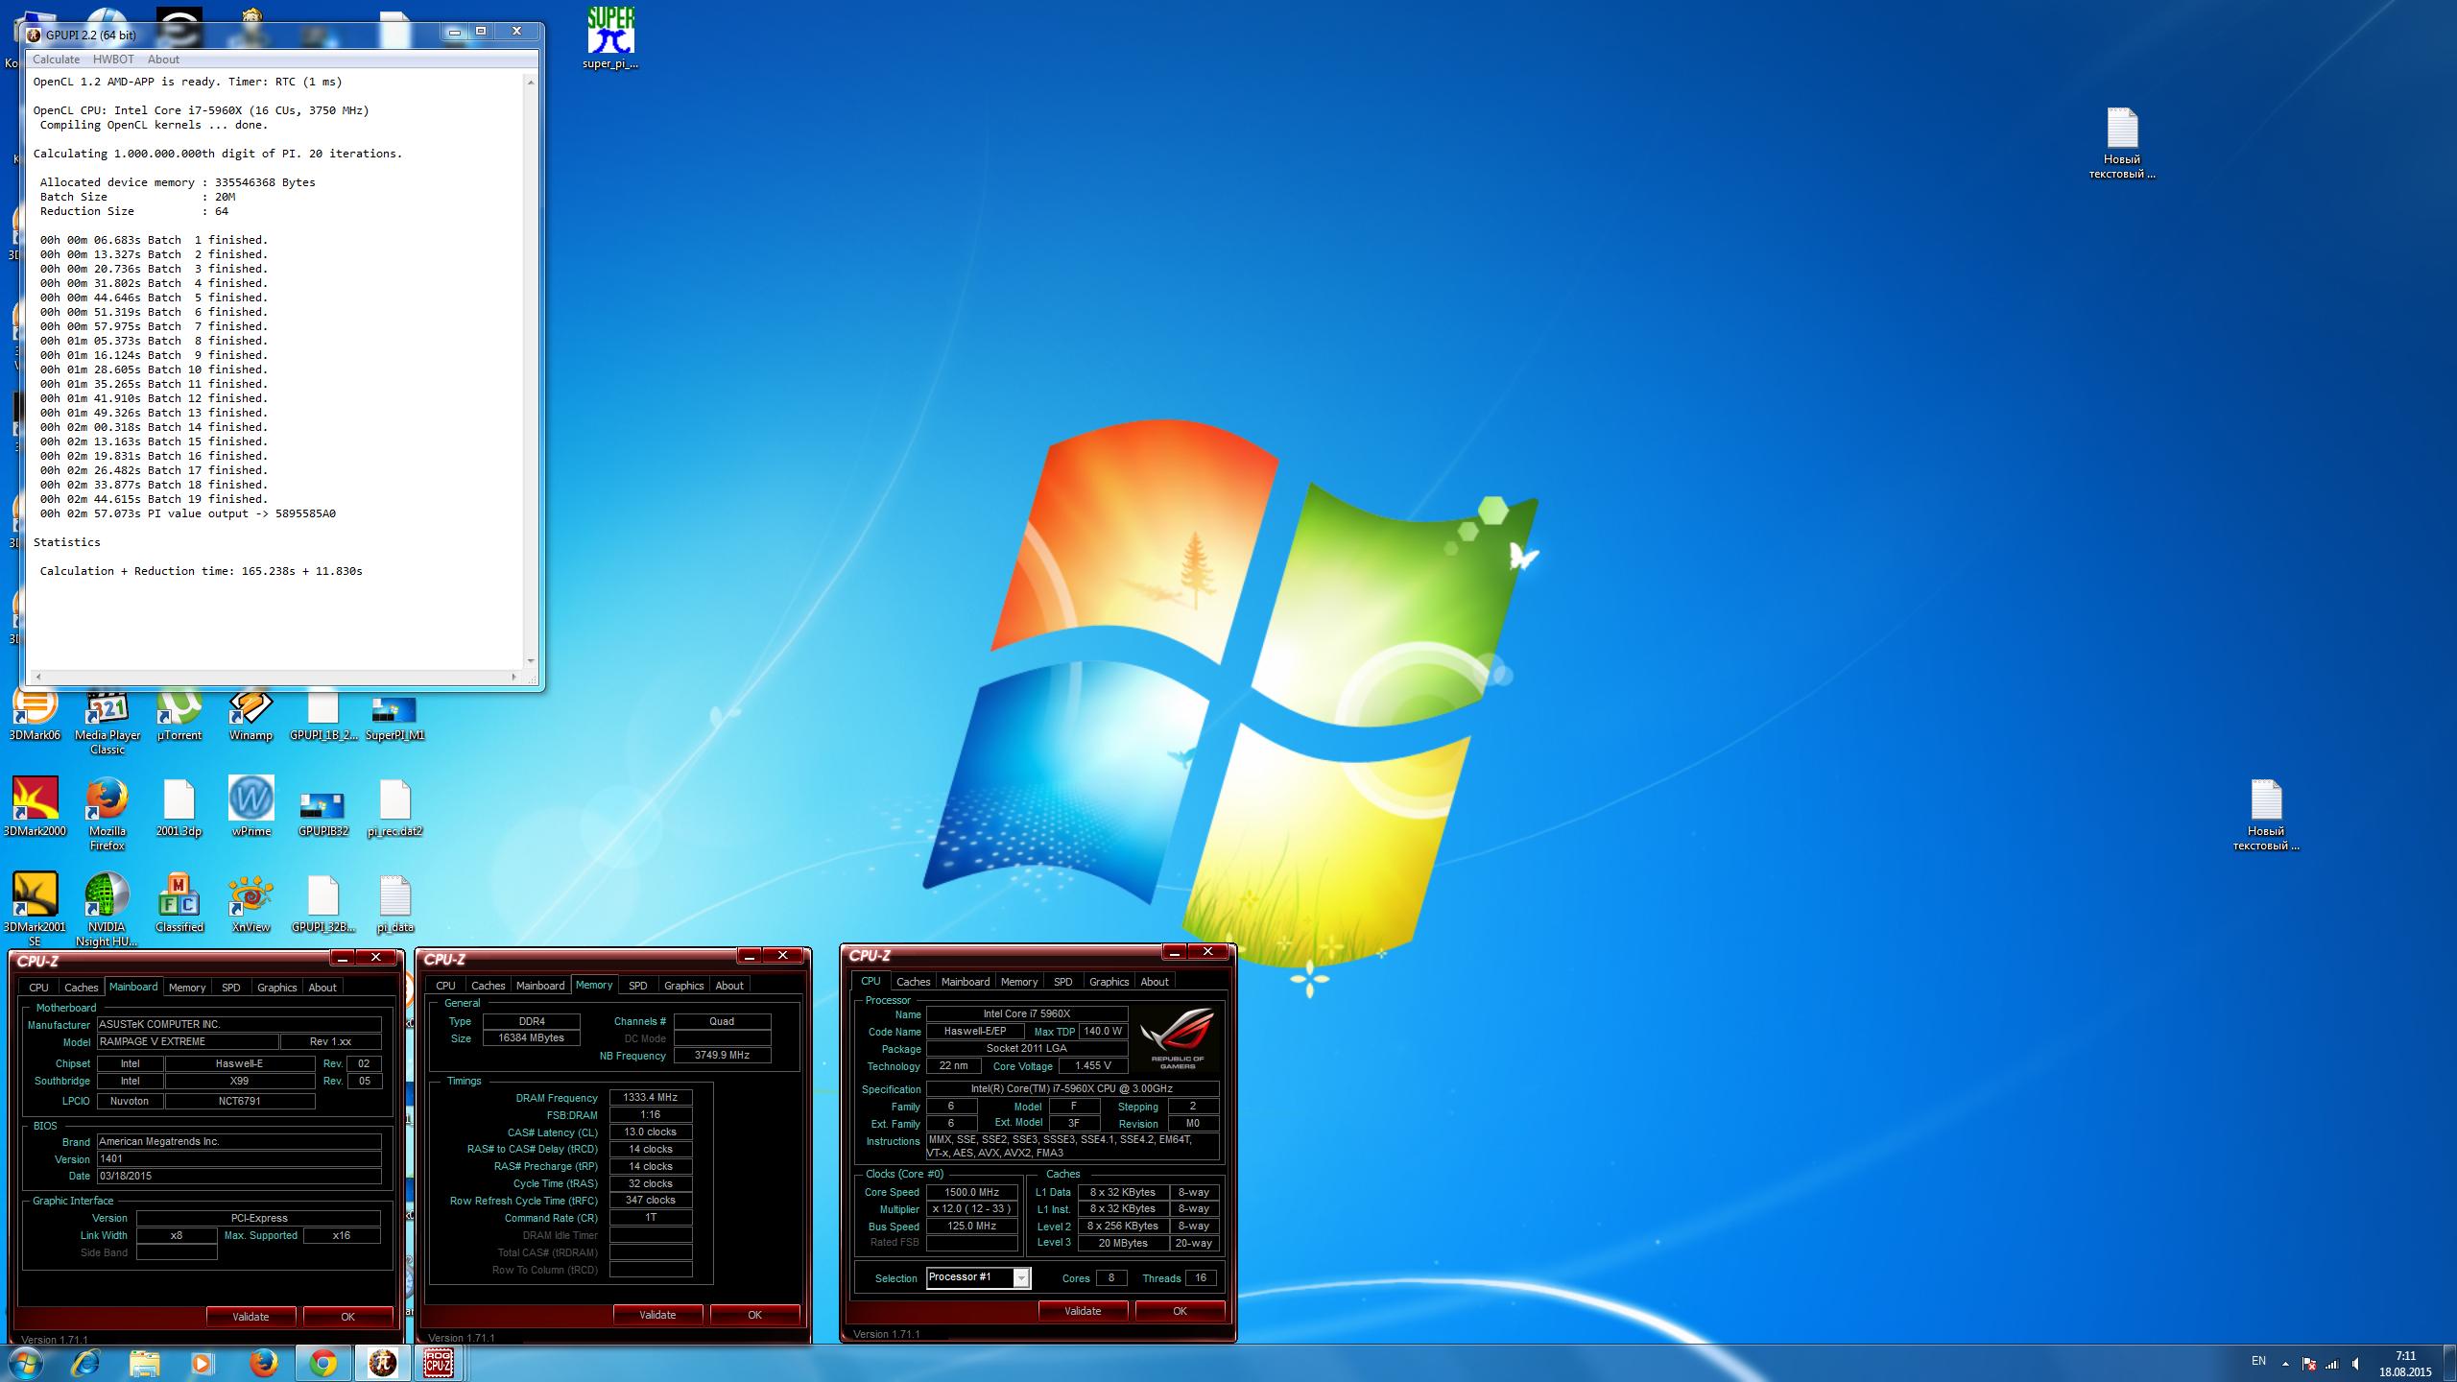Click GPUPI horizontal scrollbar left arrow
Image resolution: width=2457 pixels, height=1382 pixels.
click(36, 677)
